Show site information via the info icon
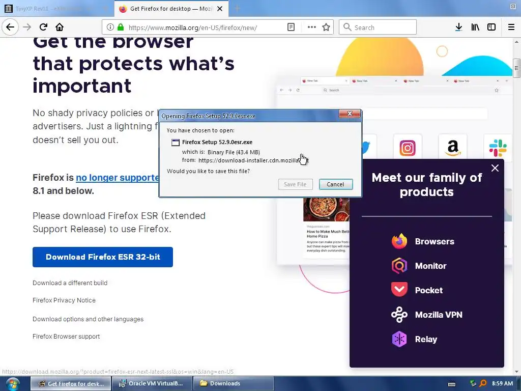This screenshot has width=521, height=391. pyautogui.click(x=110, y=27)
